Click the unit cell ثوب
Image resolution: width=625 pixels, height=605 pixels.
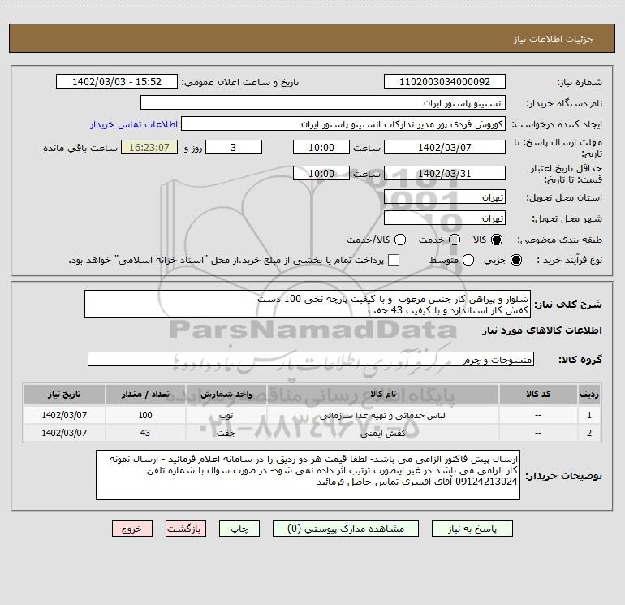tap(226, 415)
